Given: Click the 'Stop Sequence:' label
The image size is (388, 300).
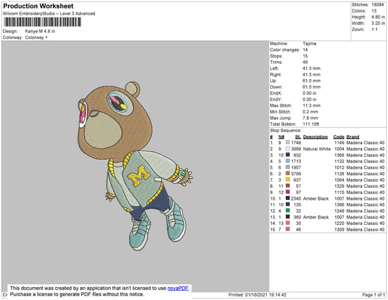Looking at the screenshot, I should 286,131.
